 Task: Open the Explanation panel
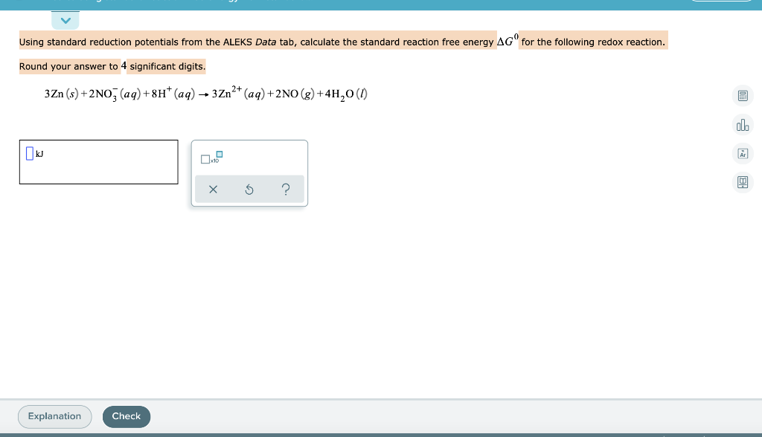pyautogui.click(x=54, y=416)
